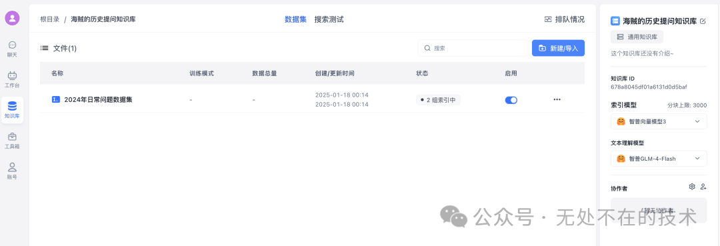The width and height of the screenshot is (720, 246).
Task: Click the list icon beside 文件(1)
Action: [x=45, y=48]
